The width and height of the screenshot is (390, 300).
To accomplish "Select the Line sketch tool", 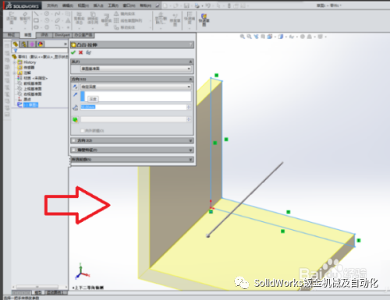I will (x=36, y=13).
